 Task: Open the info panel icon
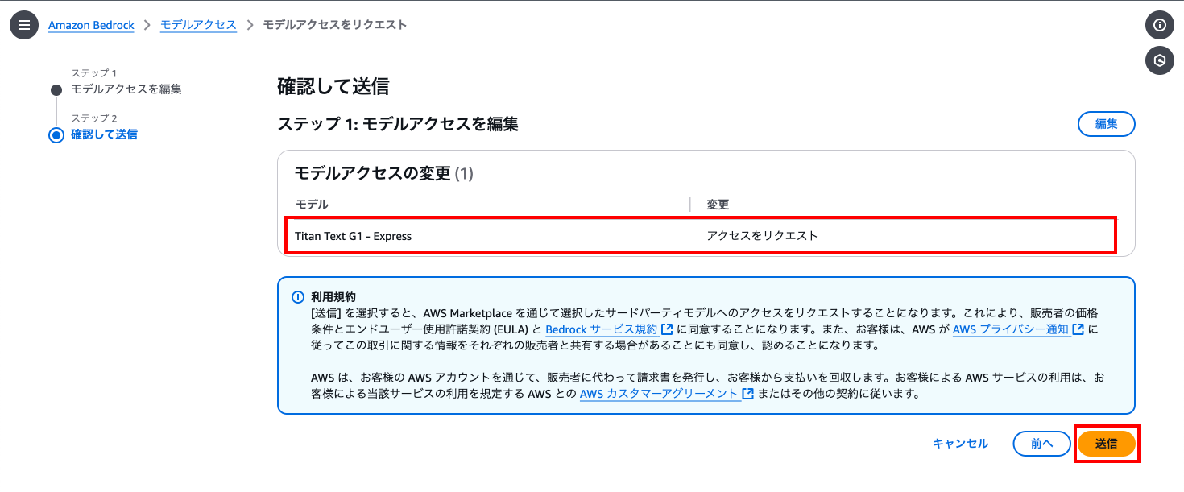[1160, 25]
